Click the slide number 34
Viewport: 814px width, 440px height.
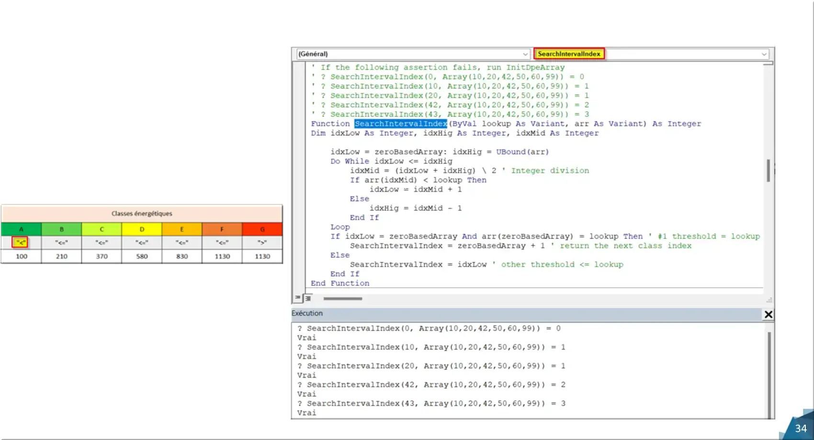(x=801, y=429)
